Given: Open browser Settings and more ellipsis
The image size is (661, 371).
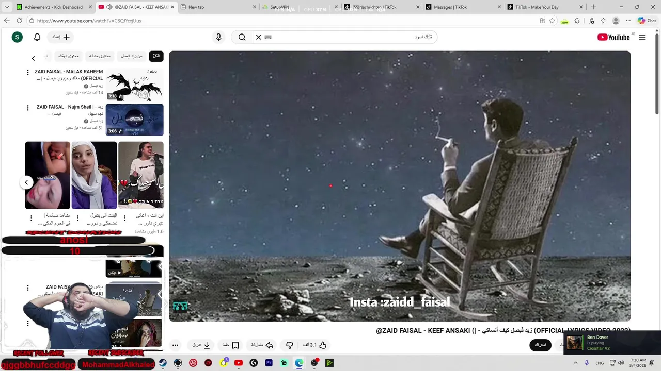Looking at the screenshot, I should 628,21.
